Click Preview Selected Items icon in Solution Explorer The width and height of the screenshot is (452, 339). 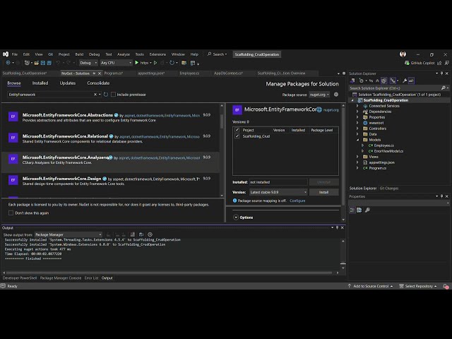pos(411,81)
